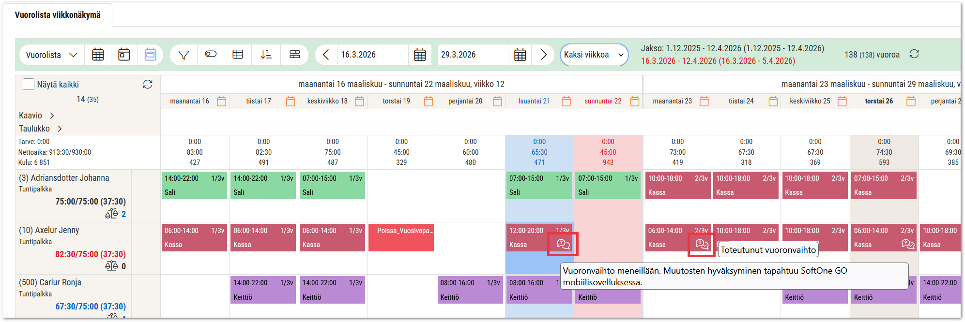Viewport: 965px width, 322px height.
Task: Go to next period with right arrow
Action: click(543, 55)
